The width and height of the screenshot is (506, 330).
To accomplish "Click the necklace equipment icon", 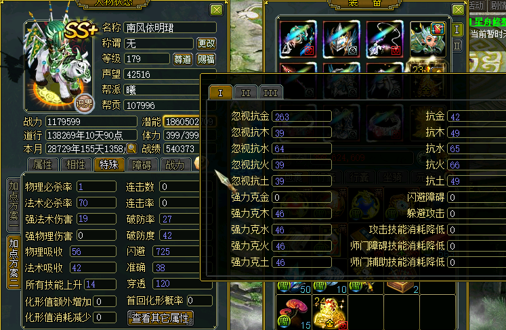I will click(x=384, y=39).
